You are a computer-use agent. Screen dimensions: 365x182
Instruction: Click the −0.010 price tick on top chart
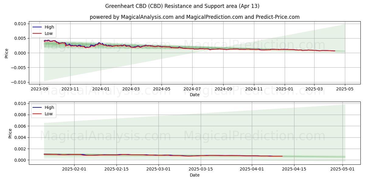click(x=19, y=82)
